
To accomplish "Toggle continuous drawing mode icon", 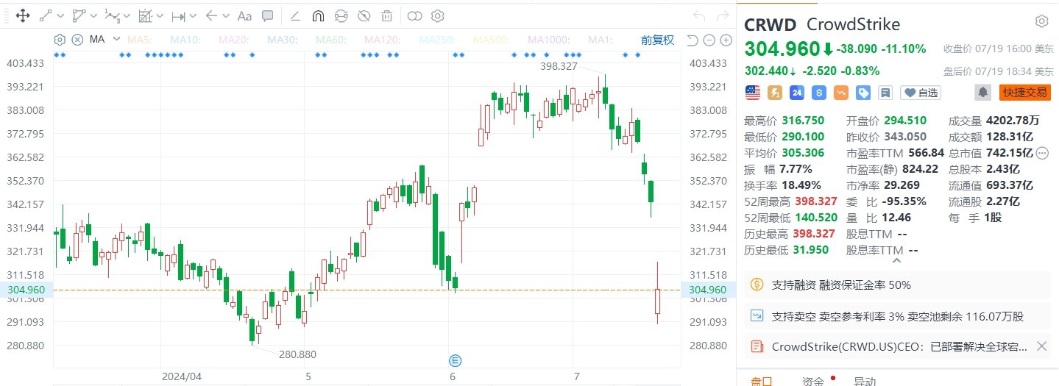I will (x=341, y=15).
